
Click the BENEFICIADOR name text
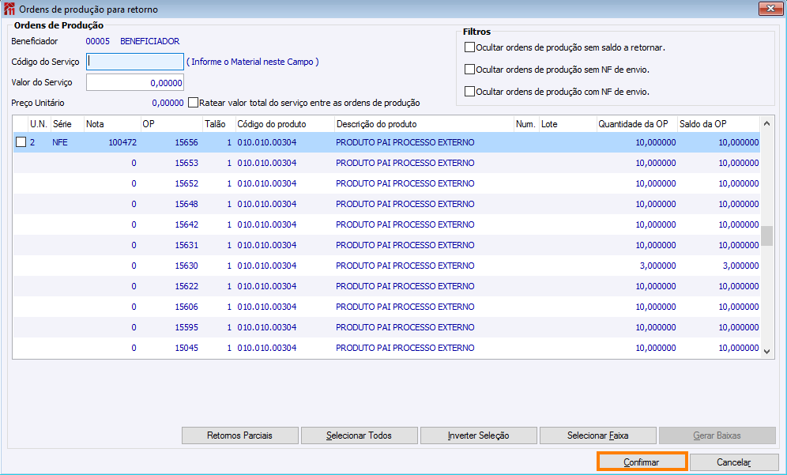(149, 41)
